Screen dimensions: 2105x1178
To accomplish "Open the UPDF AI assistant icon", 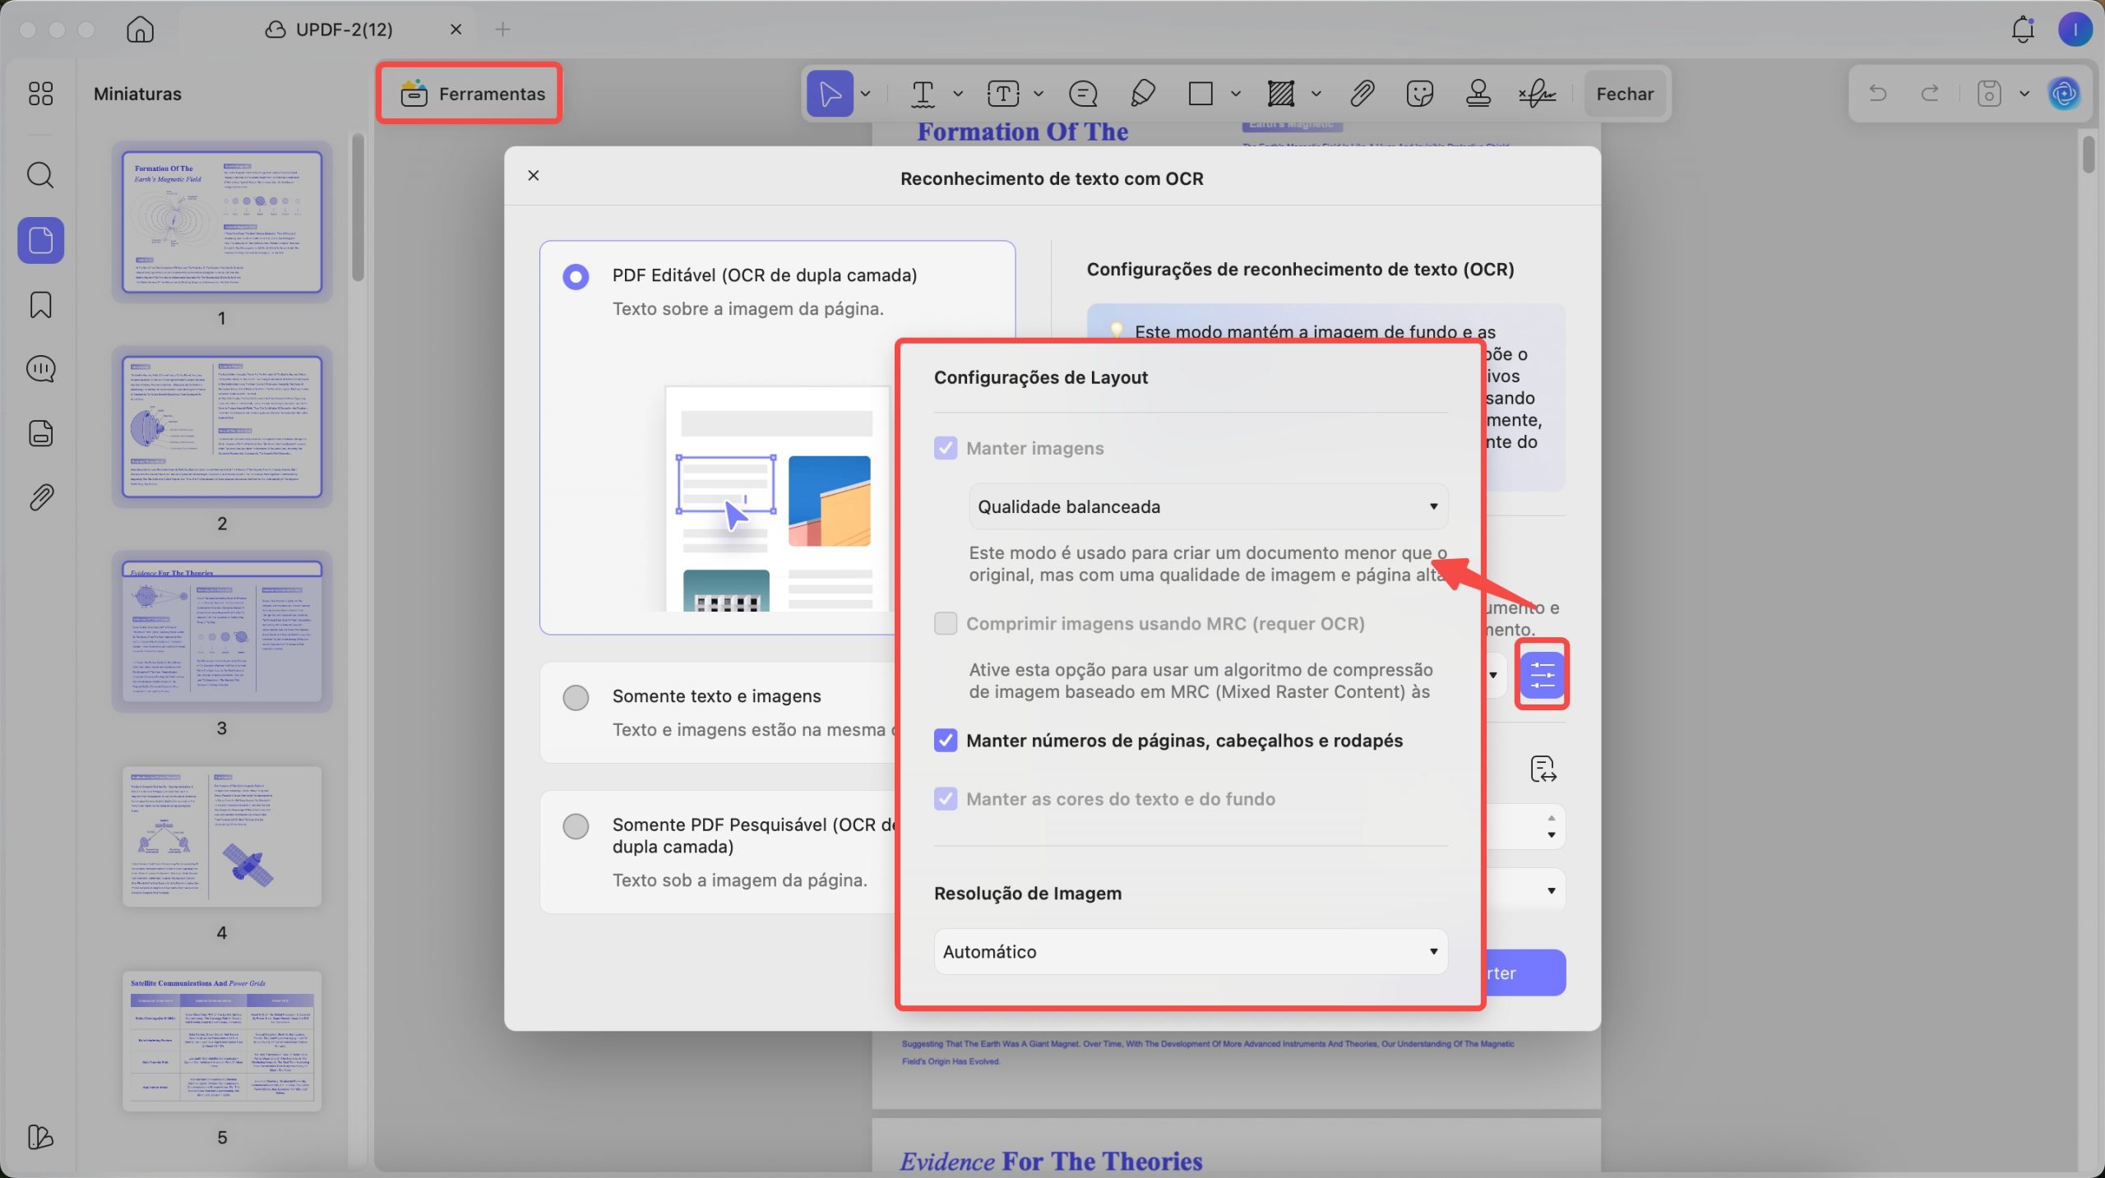I will coord(2065,93).
